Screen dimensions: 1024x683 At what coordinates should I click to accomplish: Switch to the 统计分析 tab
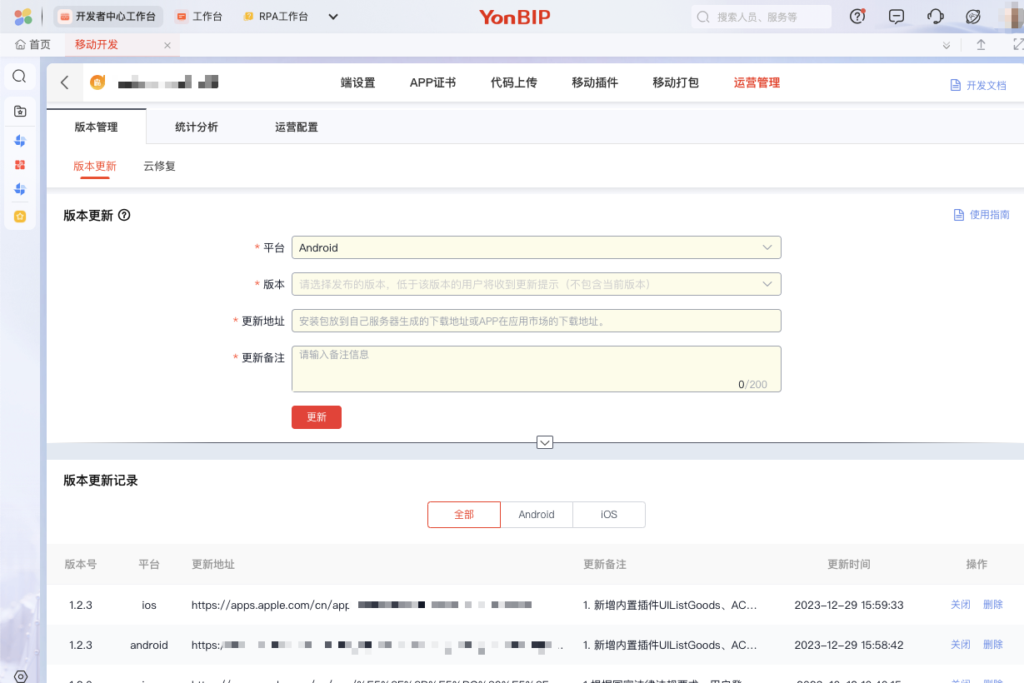click(x=197, y=127)
